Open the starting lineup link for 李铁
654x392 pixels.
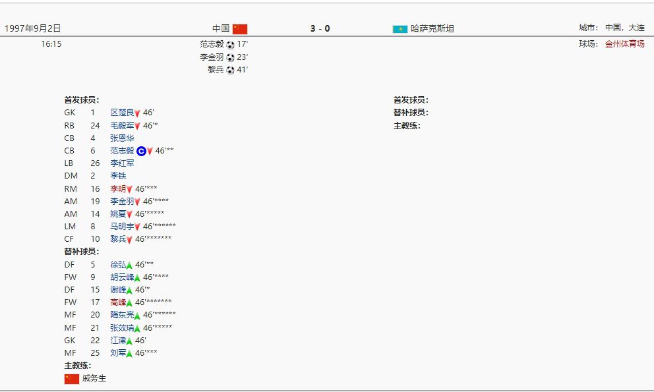pos(118,176)
